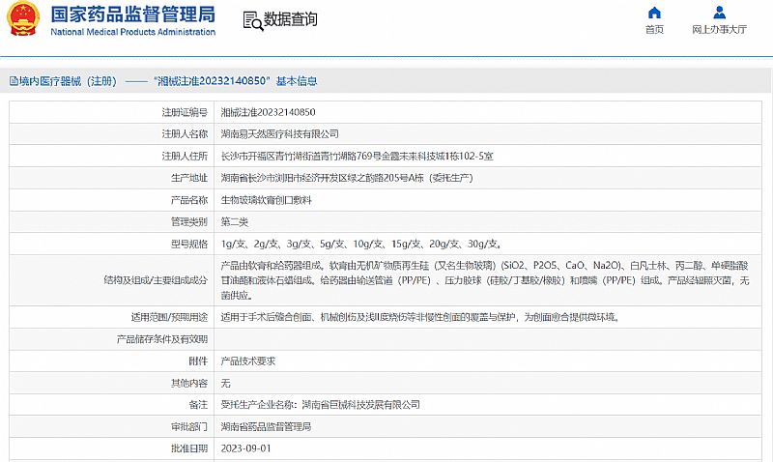Open the 国家药品监督管理局 site title
The width and height of the screenshot is (773, 462).
tap(133, 14)
